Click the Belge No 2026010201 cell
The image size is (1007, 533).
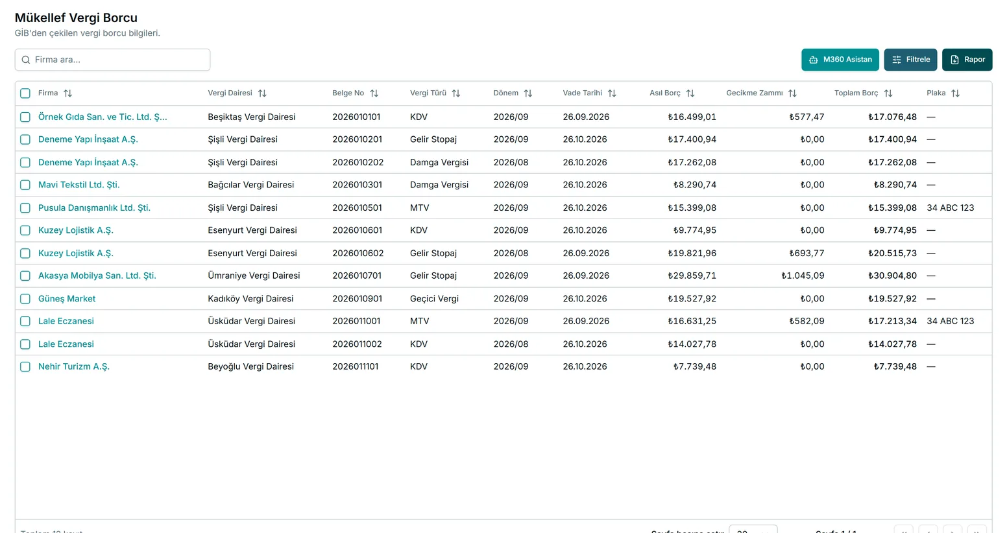358,139
